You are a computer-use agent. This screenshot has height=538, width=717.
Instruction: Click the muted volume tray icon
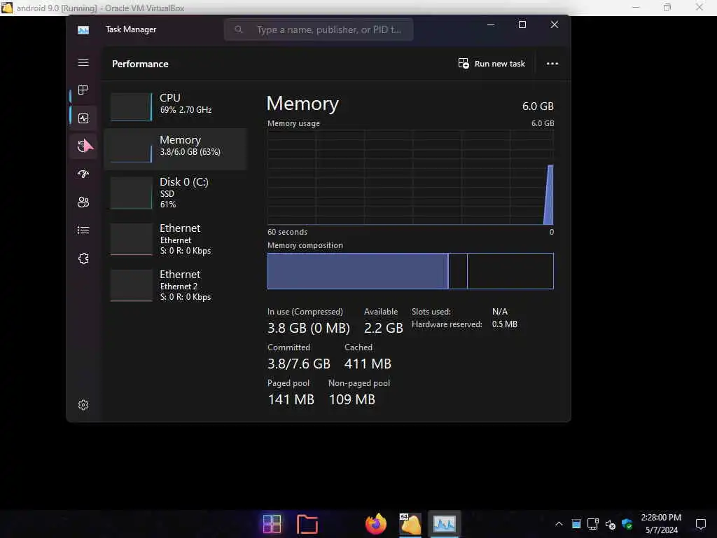610,524
